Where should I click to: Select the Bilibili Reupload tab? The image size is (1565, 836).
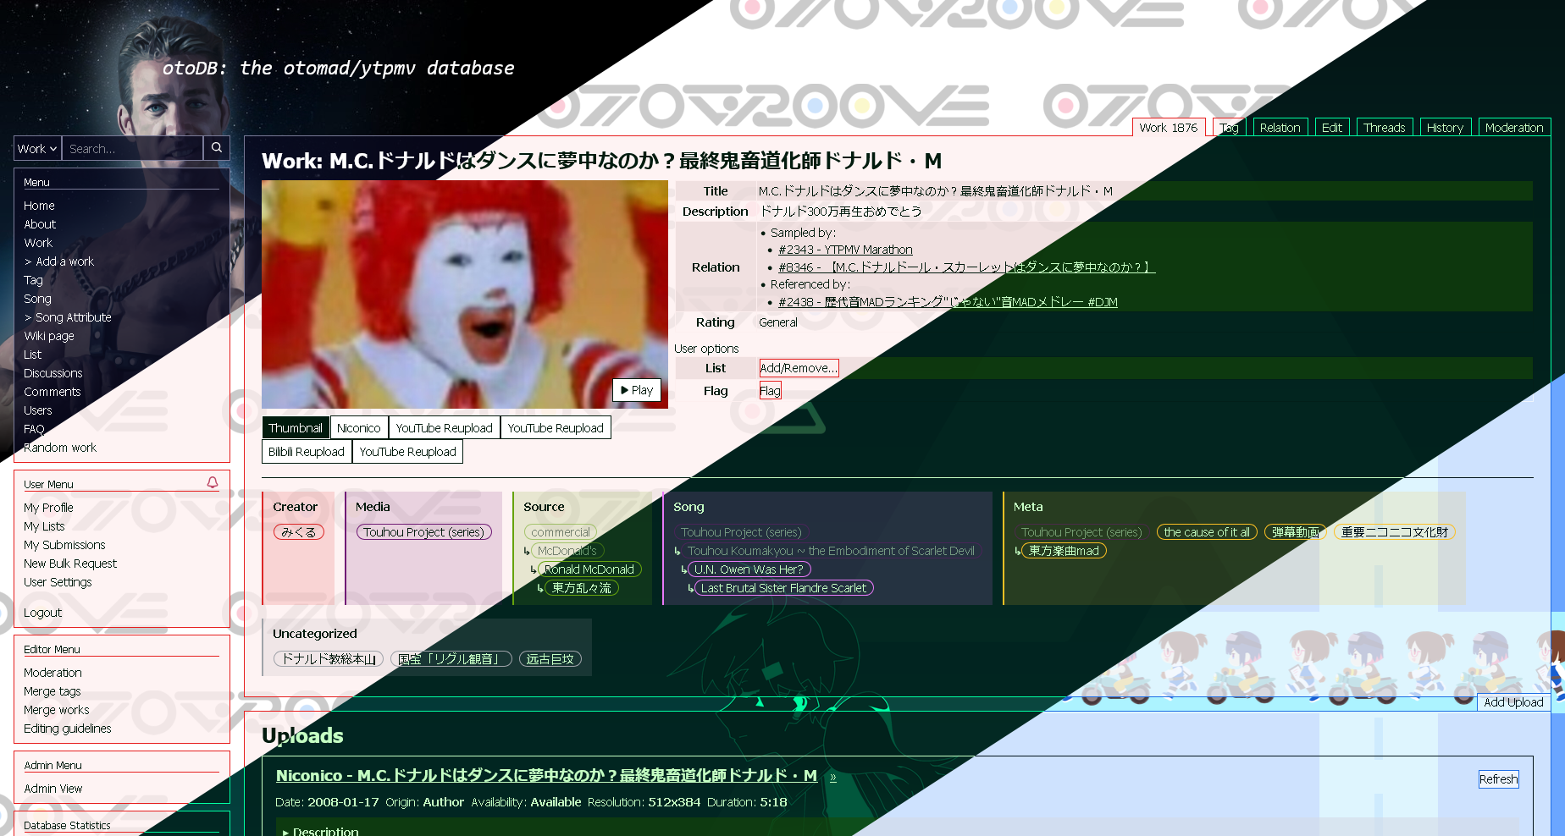pos(307,452)
